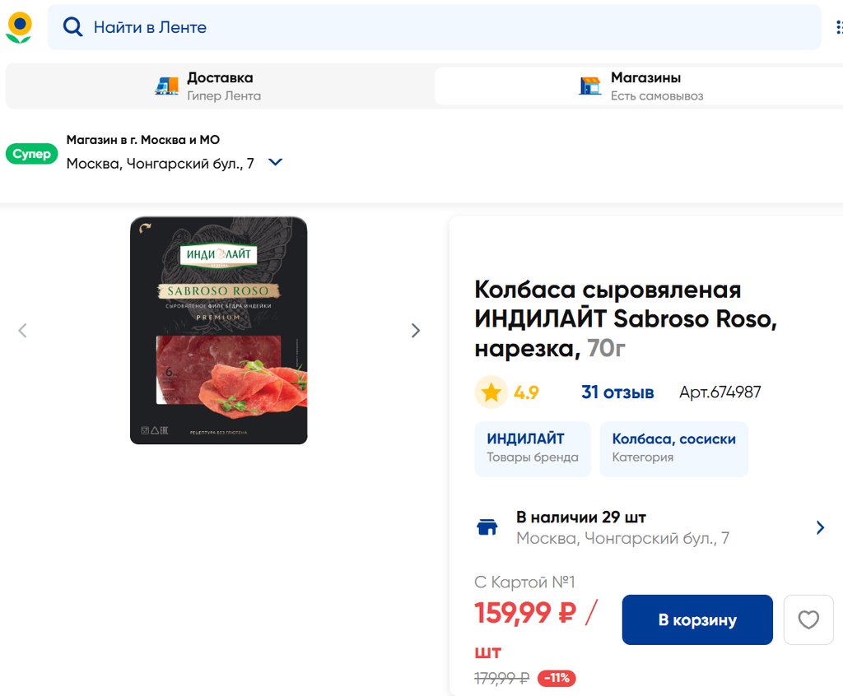Viewport: 843px width, 696px height.
Task: Show previous product image
Action: tap(22, 331)
